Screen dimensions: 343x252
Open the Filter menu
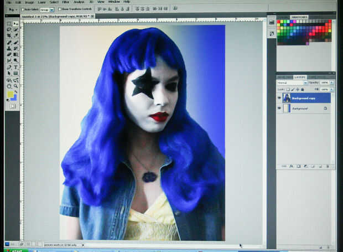click(65, 2)
